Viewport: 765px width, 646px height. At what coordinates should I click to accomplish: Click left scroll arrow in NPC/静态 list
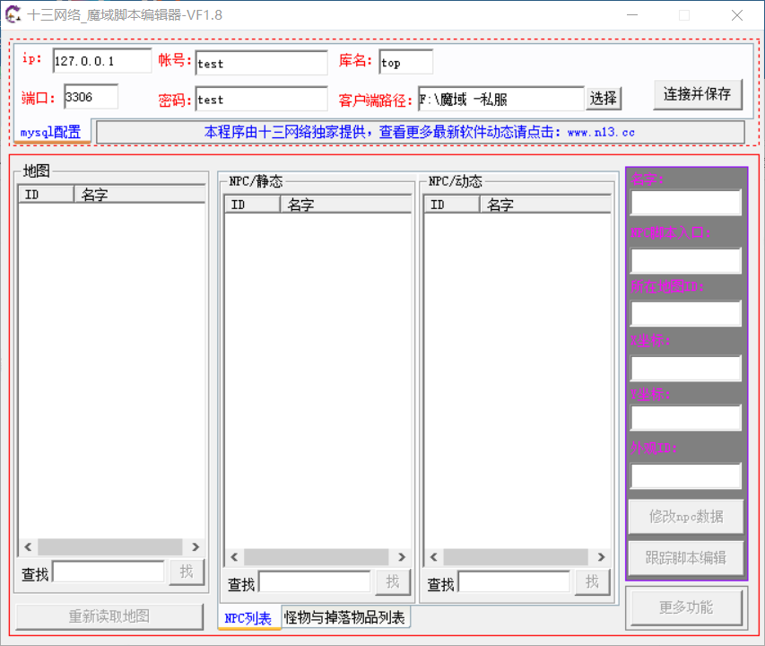click(x=234, y=557)
